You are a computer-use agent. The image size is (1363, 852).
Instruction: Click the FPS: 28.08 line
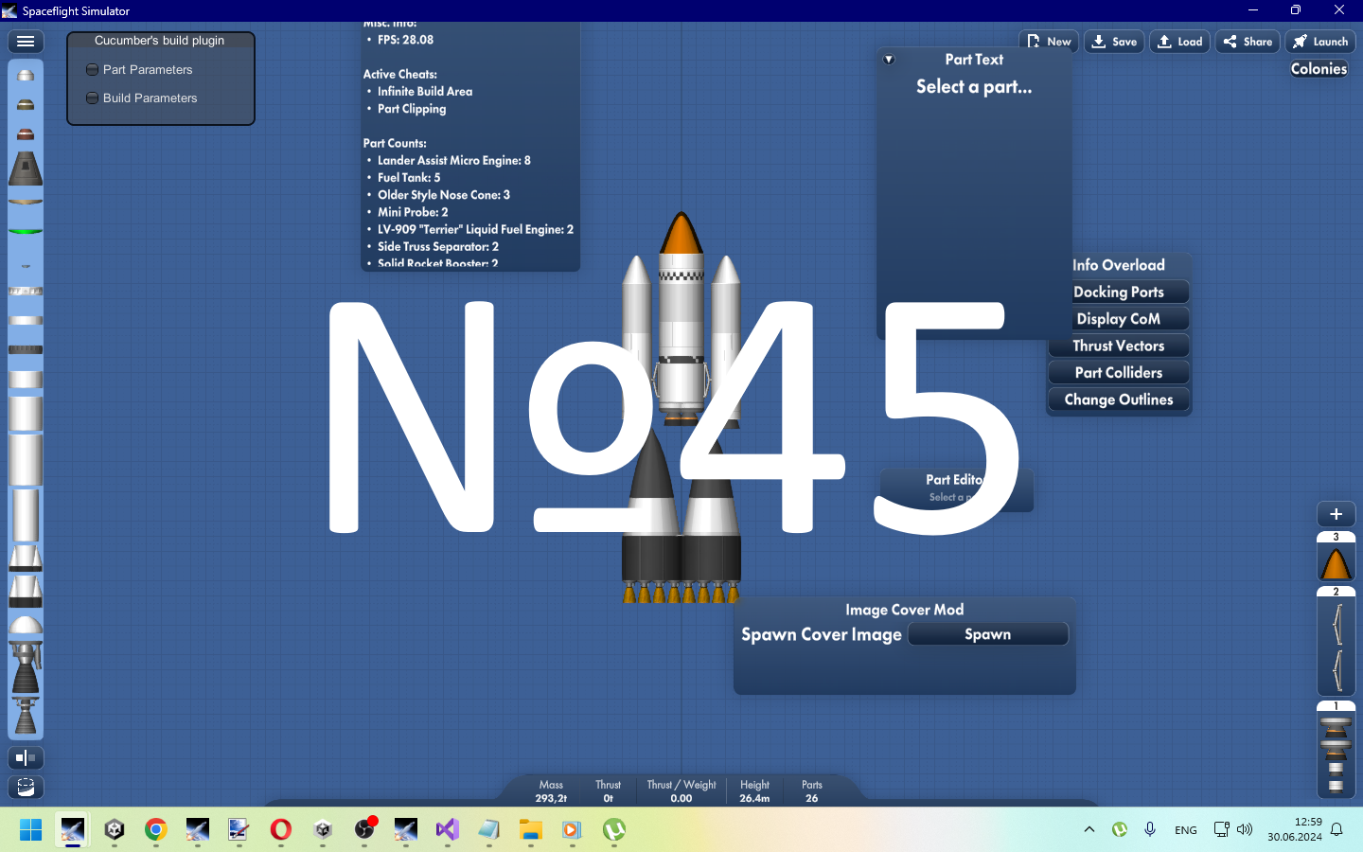[405, 40]
